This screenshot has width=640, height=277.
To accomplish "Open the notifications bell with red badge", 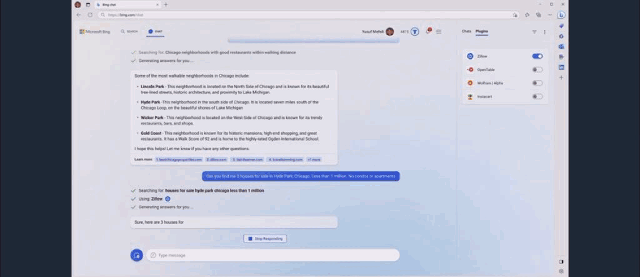I will [x=428, y=31].
